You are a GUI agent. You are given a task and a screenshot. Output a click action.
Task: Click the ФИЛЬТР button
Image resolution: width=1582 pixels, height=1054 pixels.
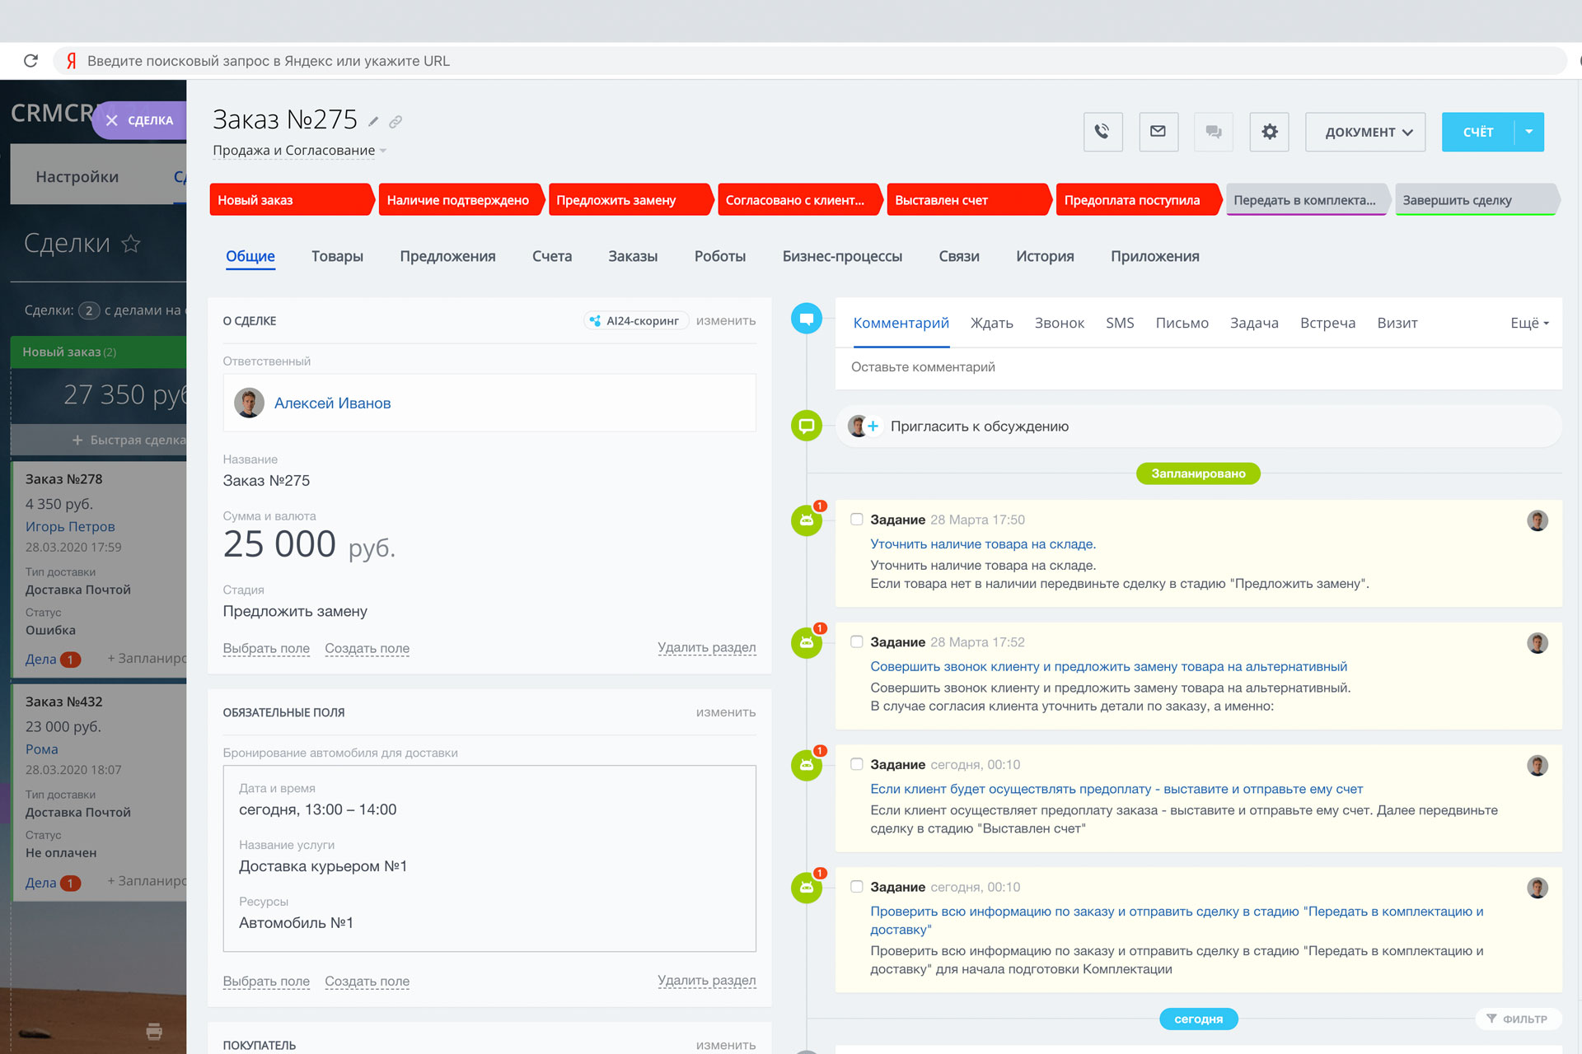(1518, 1019)
